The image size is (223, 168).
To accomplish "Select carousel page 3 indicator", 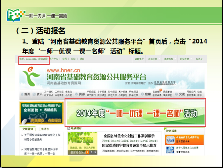I will pos(95,152).
